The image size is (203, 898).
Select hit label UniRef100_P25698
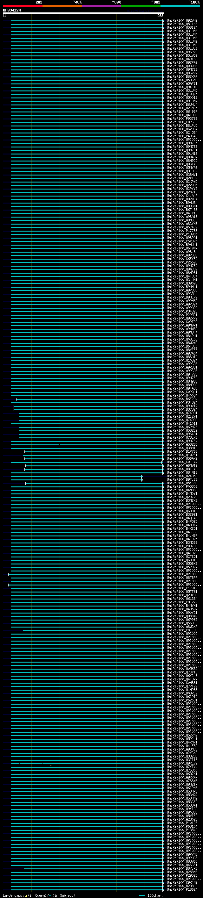182,262
